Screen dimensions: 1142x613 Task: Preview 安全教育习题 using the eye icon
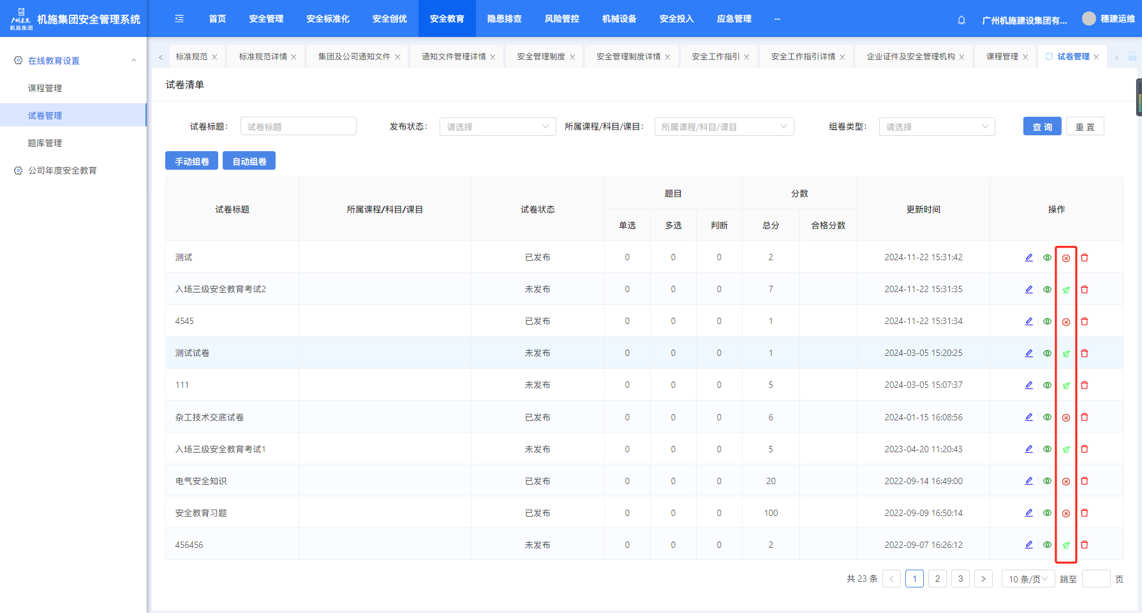(x=1047, y=513)
